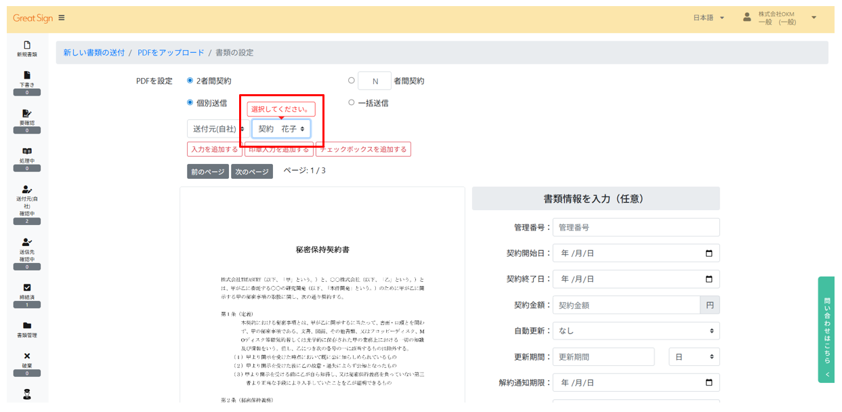The height and width of the screenshot is (412, 842).
Task: Select the 2者間契約 radio button
Action: pyautogui.click(x=188, y=80)
